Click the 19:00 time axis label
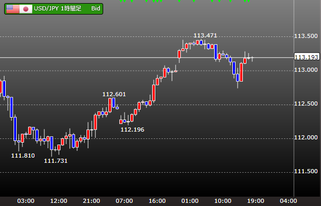Viewport: 321px width, 206px height. (255, 201)
